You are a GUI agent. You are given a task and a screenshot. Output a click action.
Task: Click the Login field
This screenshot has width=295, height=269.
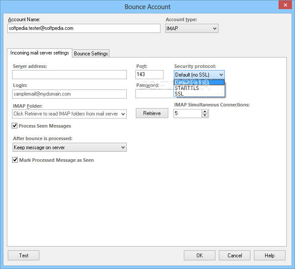tap(69, 94)
